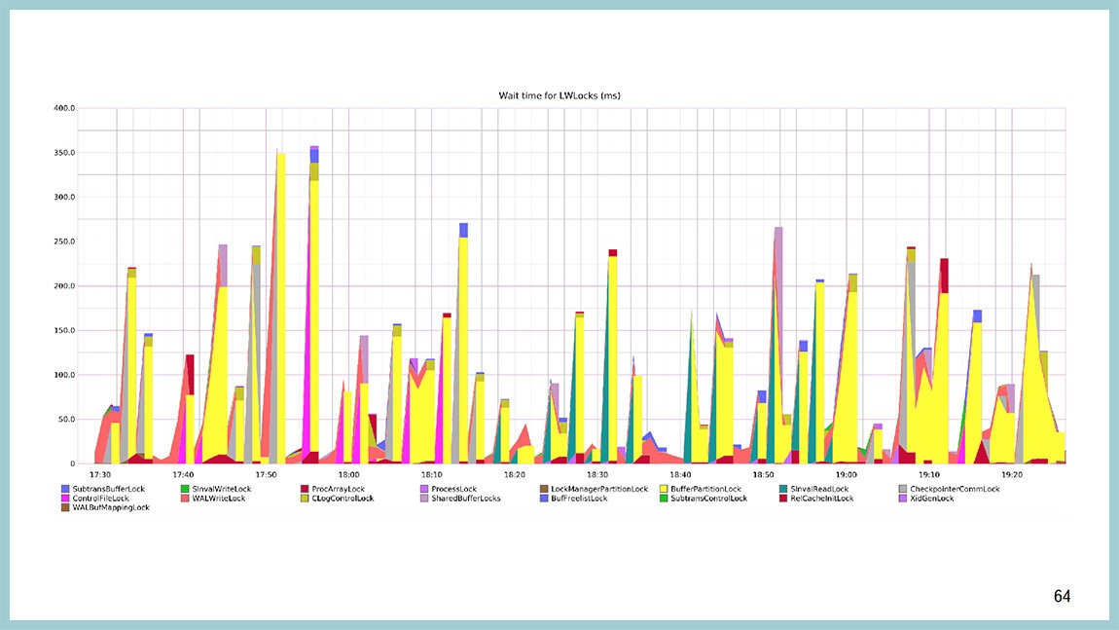Click the 50.0 y-axis value
Viewport: 1119px width, 630px height.
(x=66, y=420)
